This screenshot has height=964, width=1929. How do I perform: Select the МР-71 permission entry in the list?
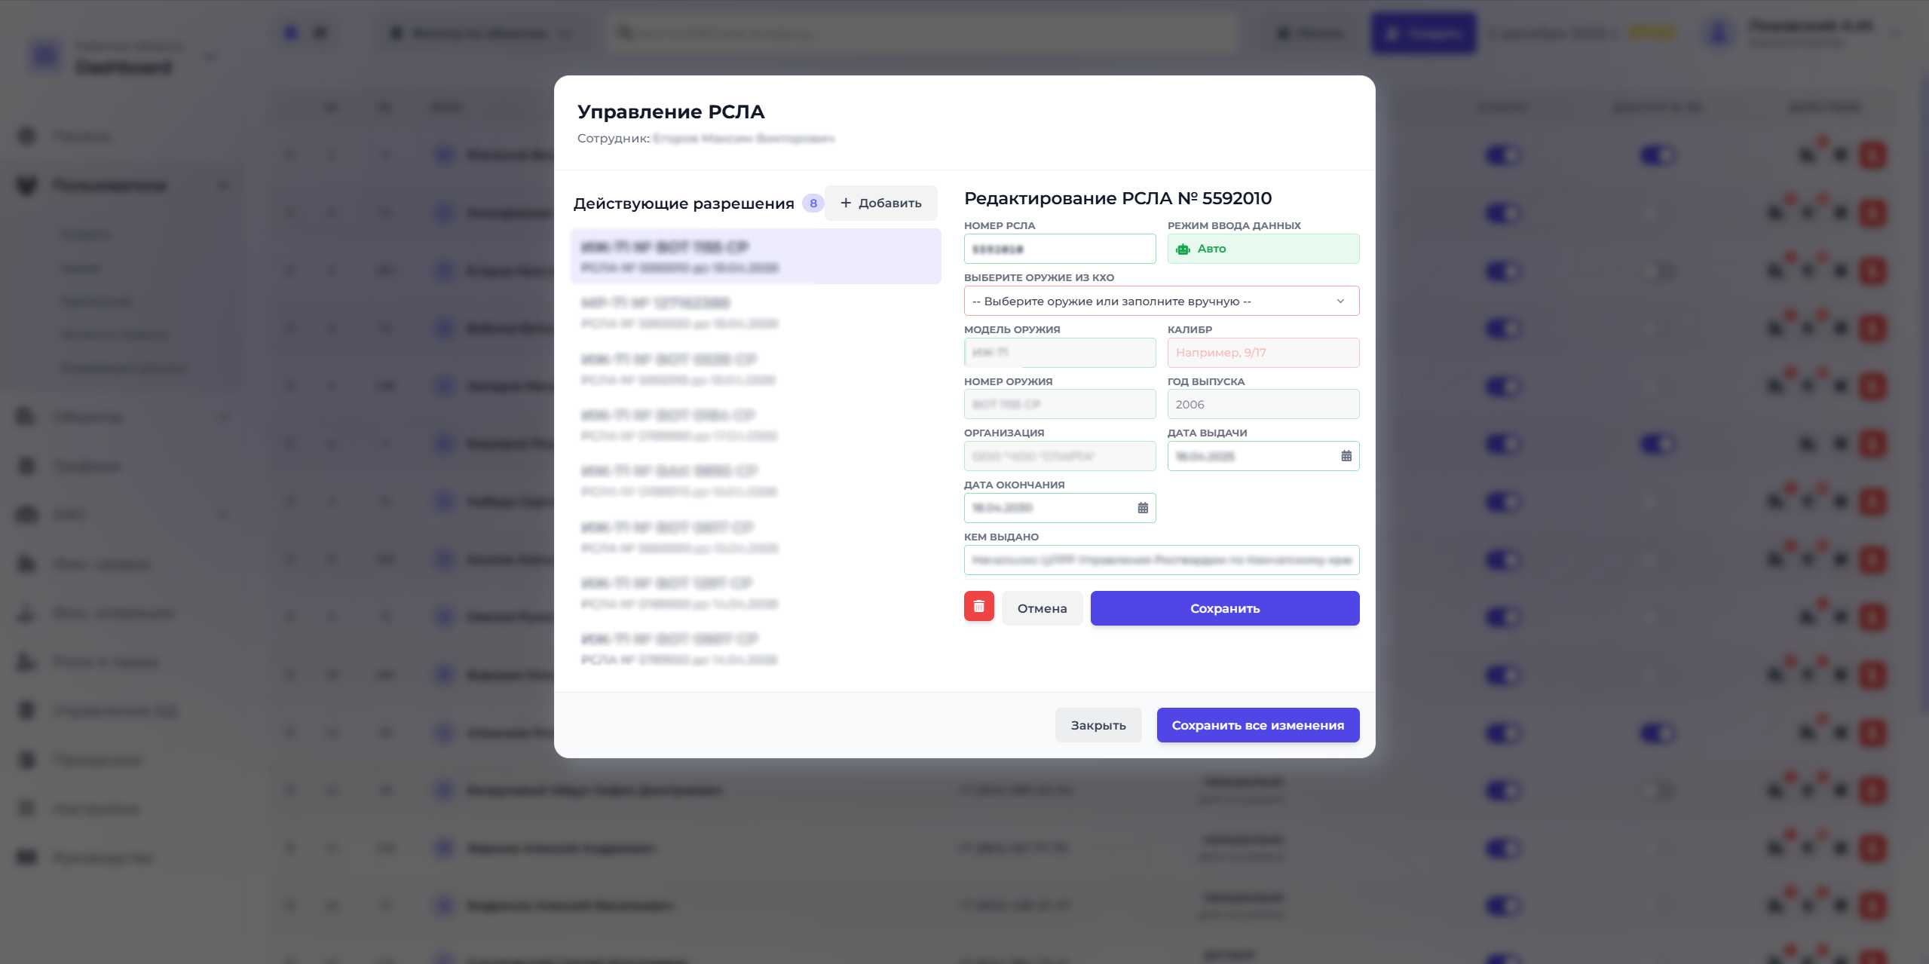click(x=755, y=313)
